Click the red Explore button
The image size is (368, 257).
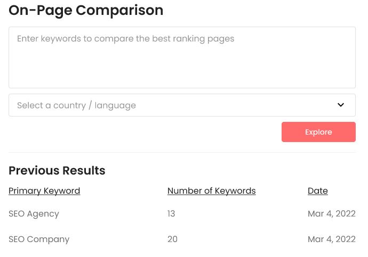coord(318,132)
